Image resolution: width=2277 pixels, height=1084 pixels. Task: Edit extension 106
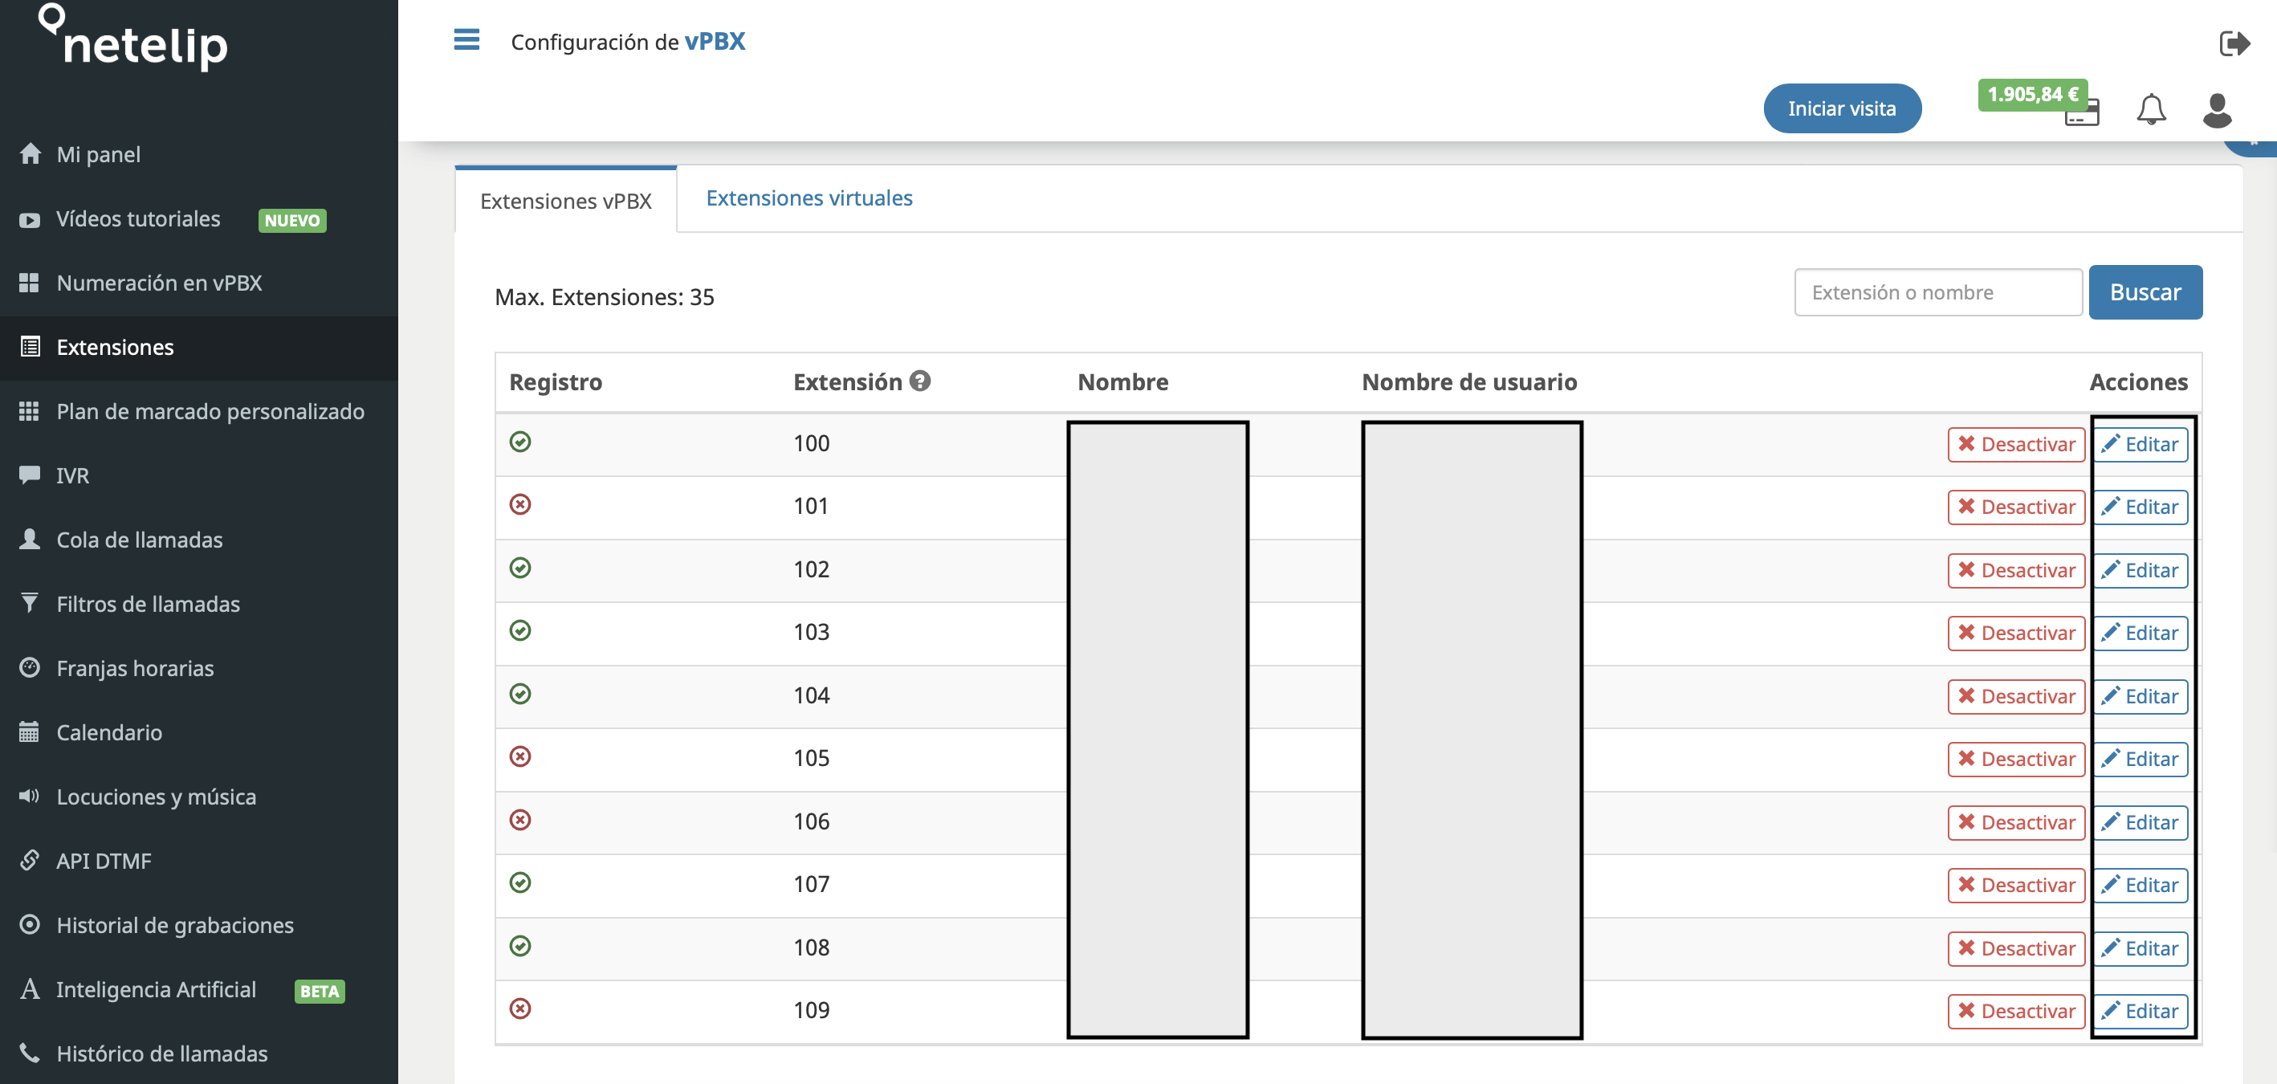coord(2140,823)
